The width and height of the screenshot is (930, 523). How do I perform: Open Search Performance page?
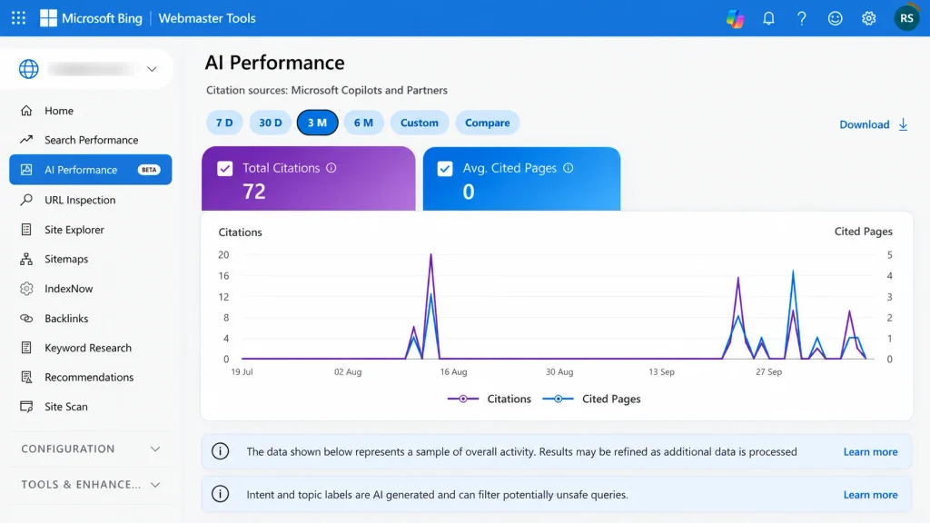pyautogui.click(x=91, y=140)
